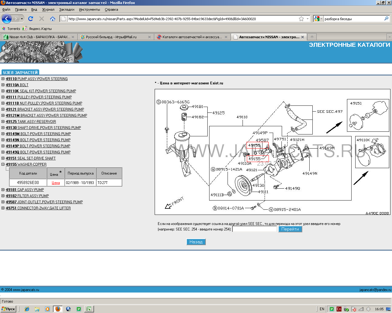Image resolution: width=392 pixels, height=313 pixels.
Task: Open the Google search engine selector
Action: tap(318, 19)
